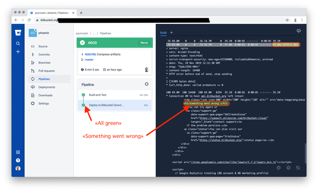
Task: Click the "35s" step duration
Action: (x=146, y=105)
